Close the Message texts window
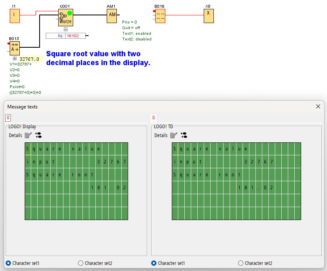The height and width of the screenshot is (271, 327). 318,106
